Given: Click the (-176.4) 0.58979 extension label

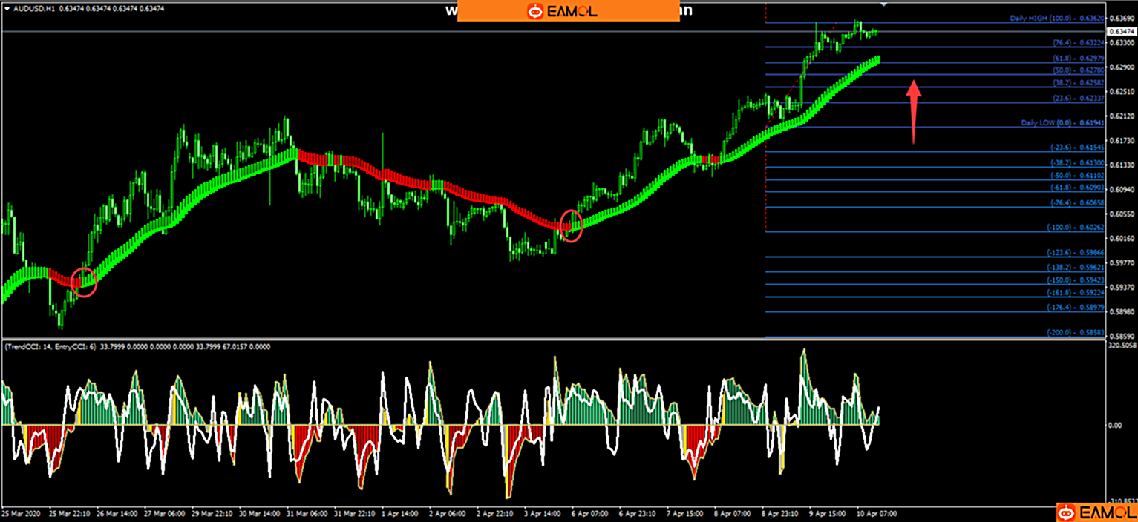Looking at the screenshot, I should [1076, 307].
